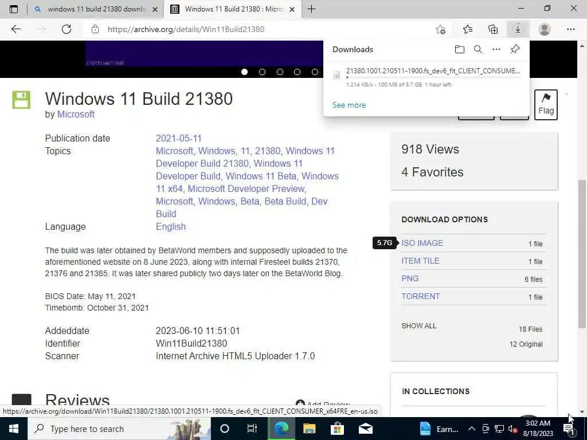Click the ISO download progress bar

[433, 77]
